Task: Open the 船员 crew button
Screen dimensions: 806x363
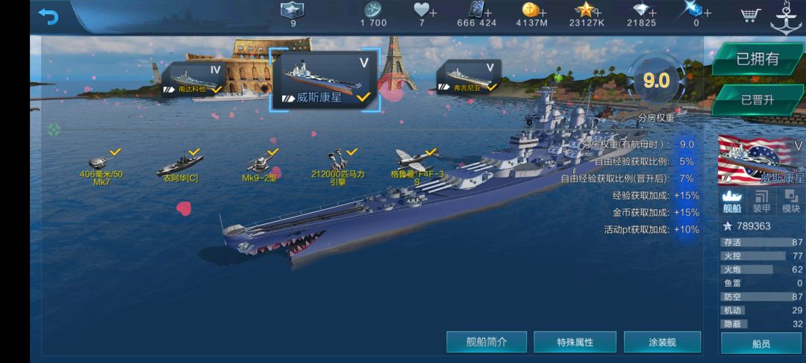Action: pos(760,344)
